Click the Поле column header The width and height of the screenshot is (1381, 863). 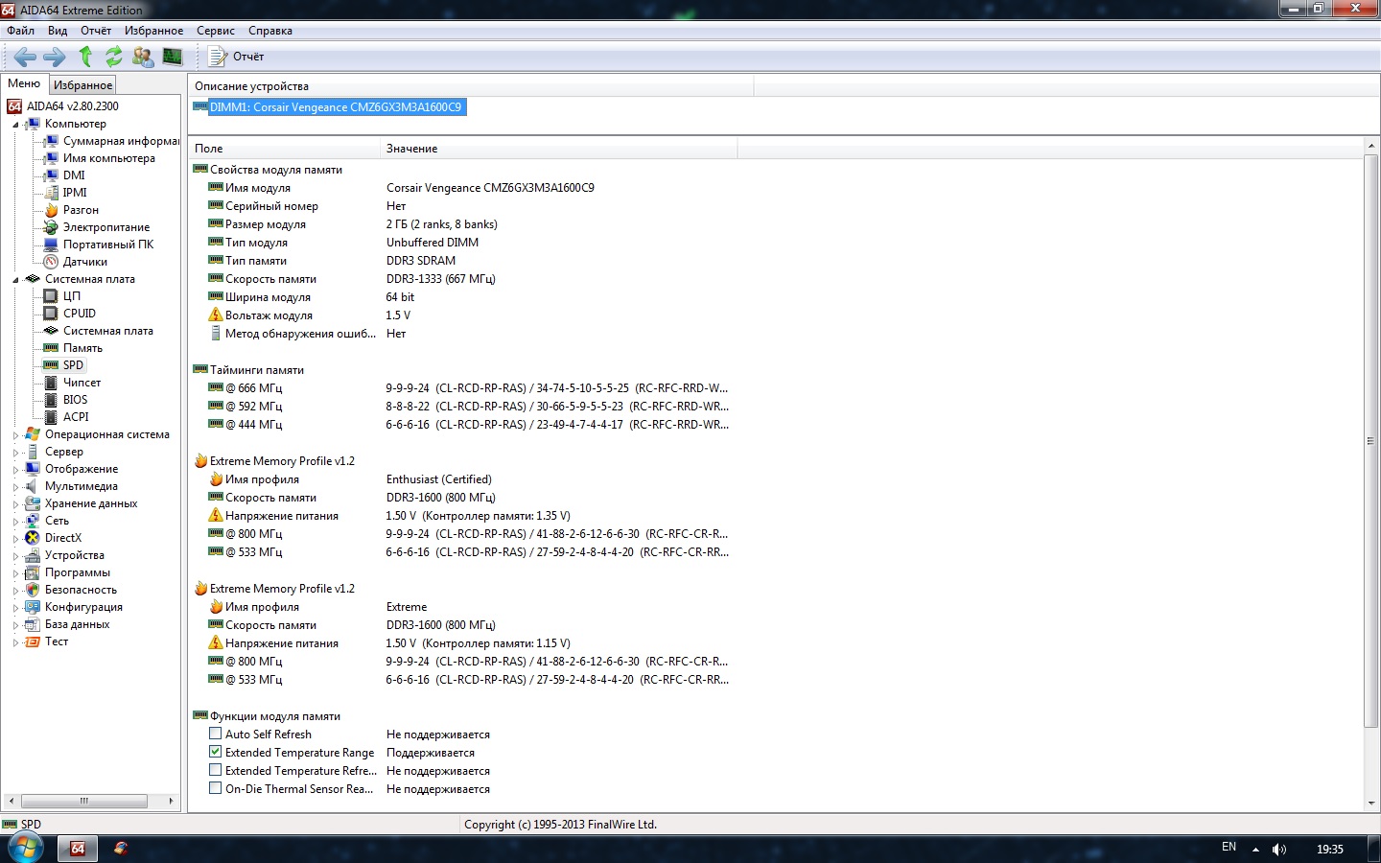[x=285, y=149]
